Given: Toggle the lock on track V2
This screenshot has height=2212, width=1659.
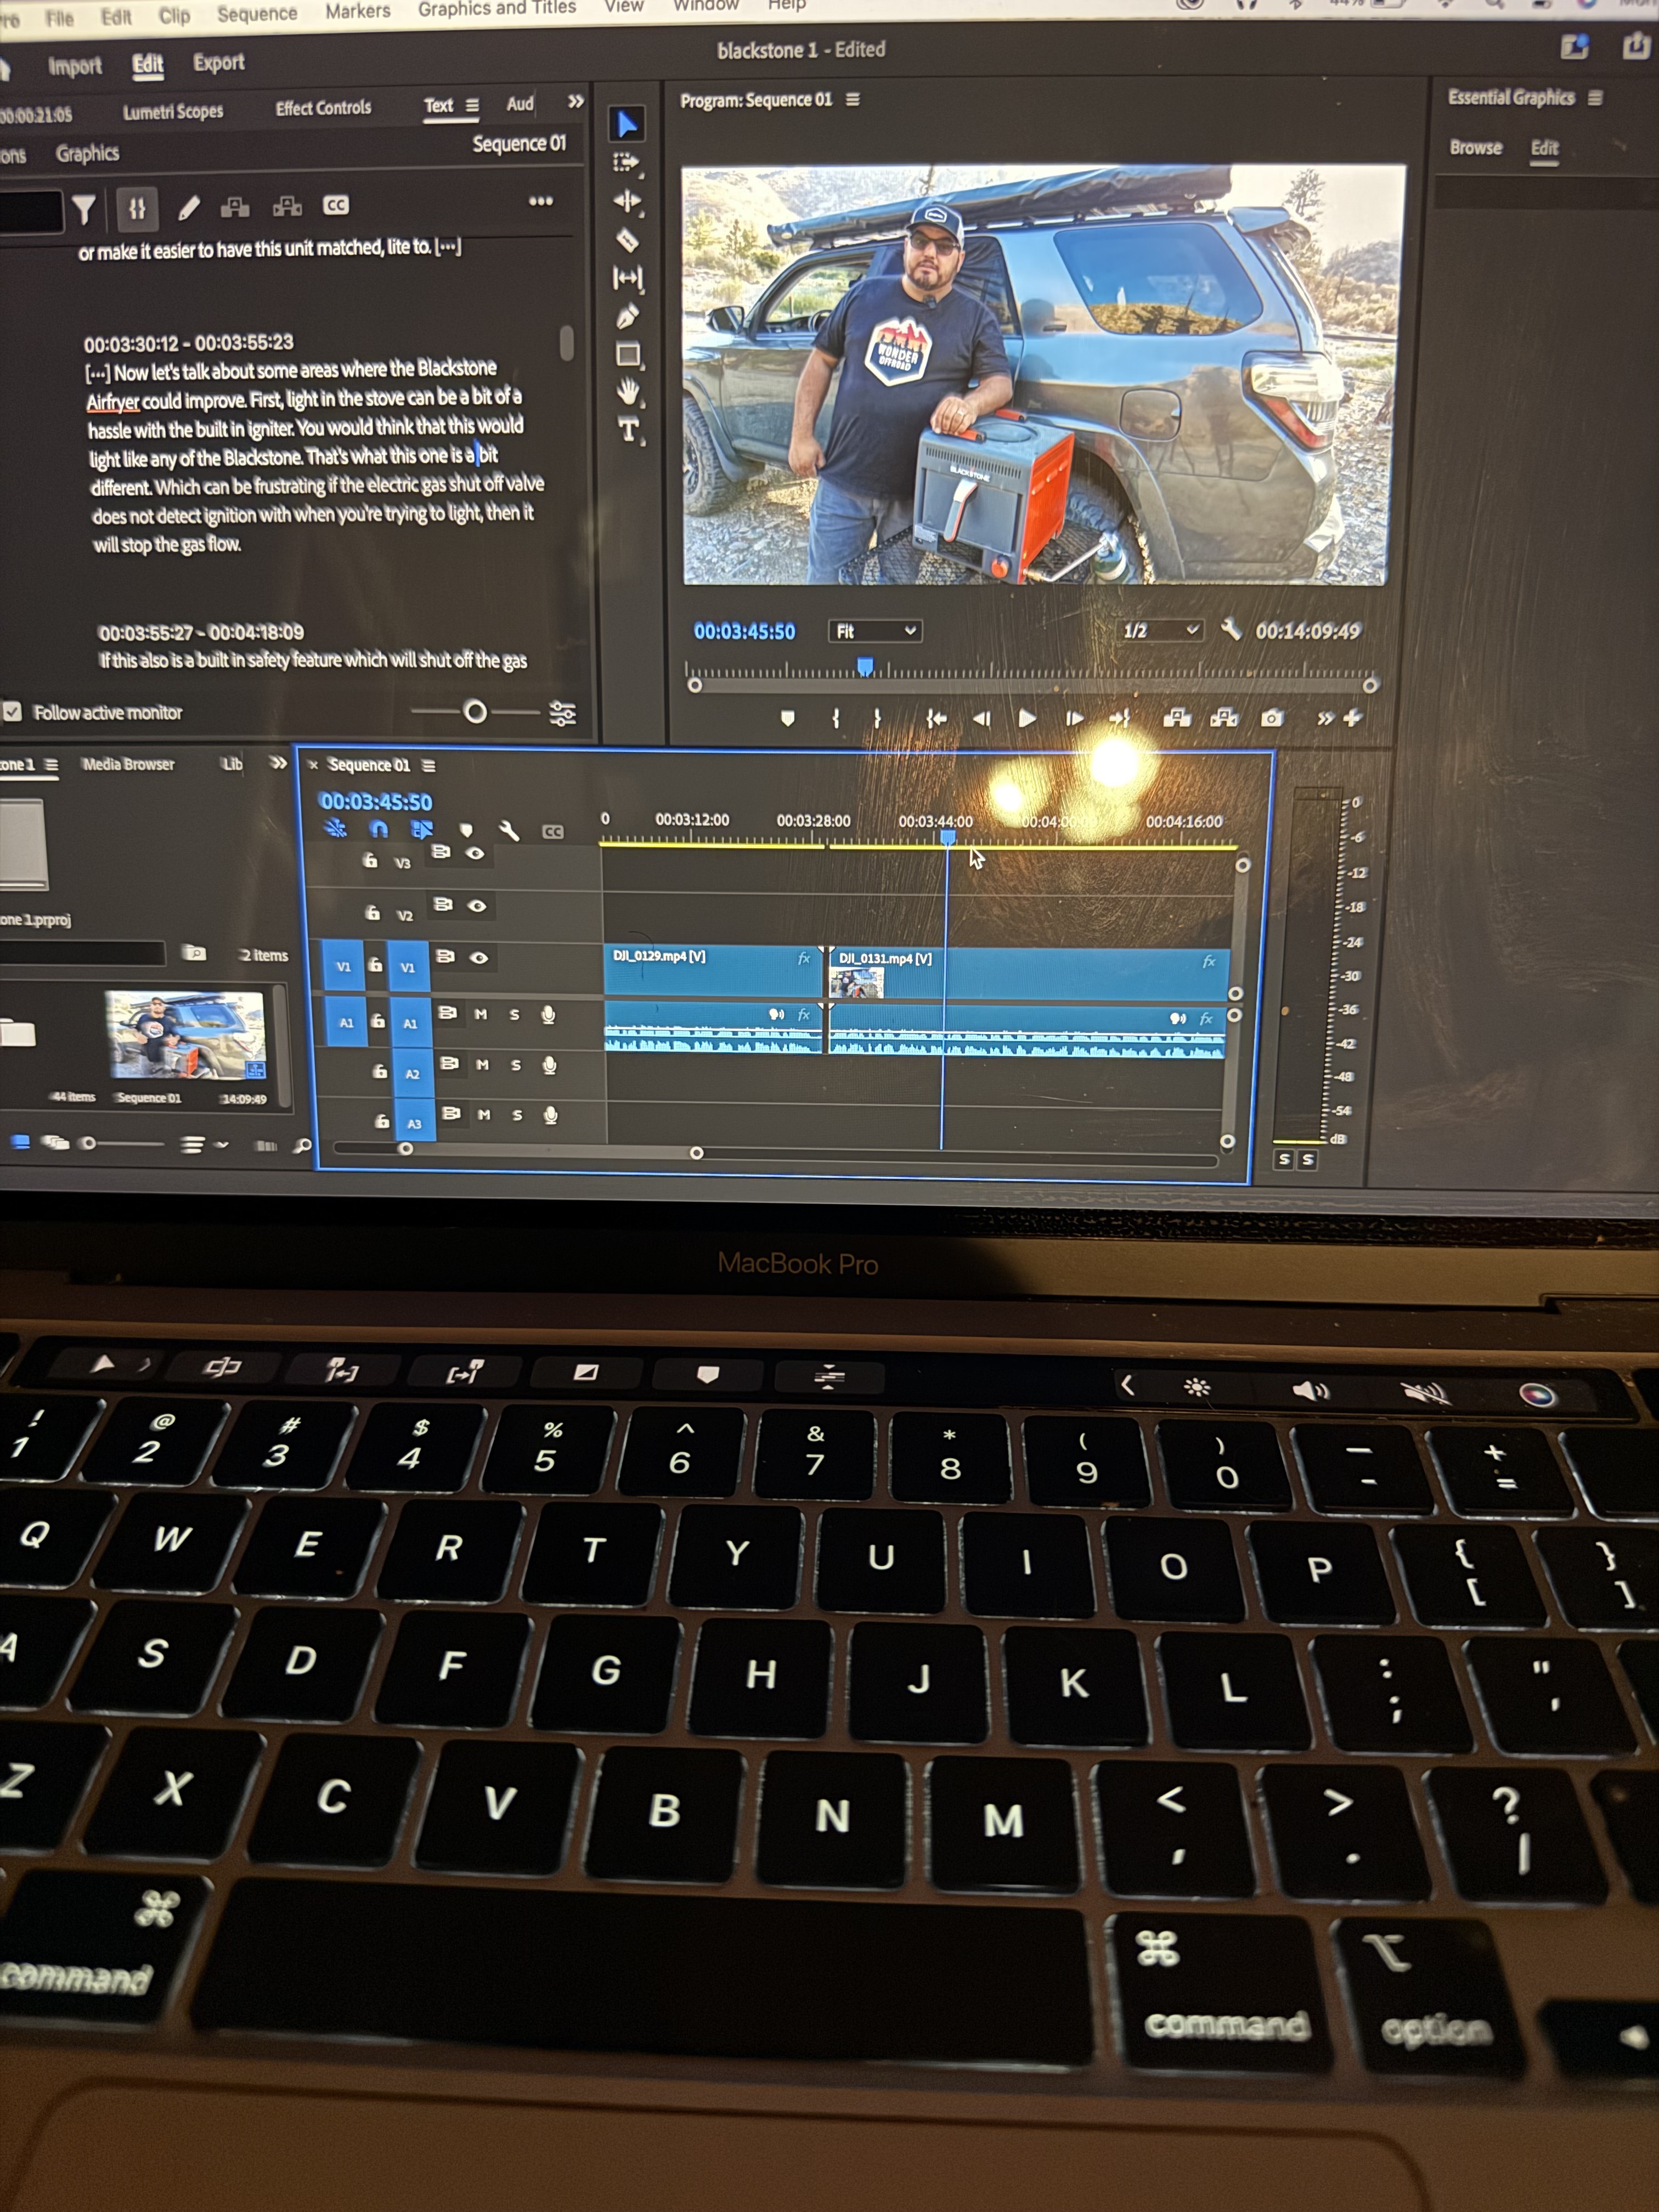Looking at the screenshot, I should tap(372, 913).
